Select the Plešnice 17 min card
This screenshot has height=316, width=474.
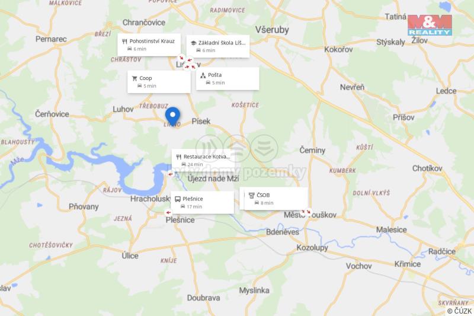click(203, 202)
